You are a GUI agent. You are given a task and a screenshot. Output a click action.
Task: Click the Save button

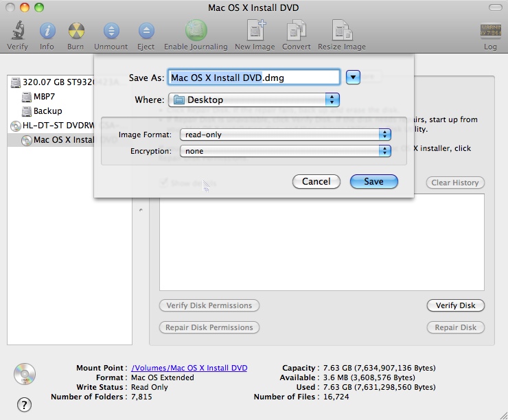pos(374,181)
